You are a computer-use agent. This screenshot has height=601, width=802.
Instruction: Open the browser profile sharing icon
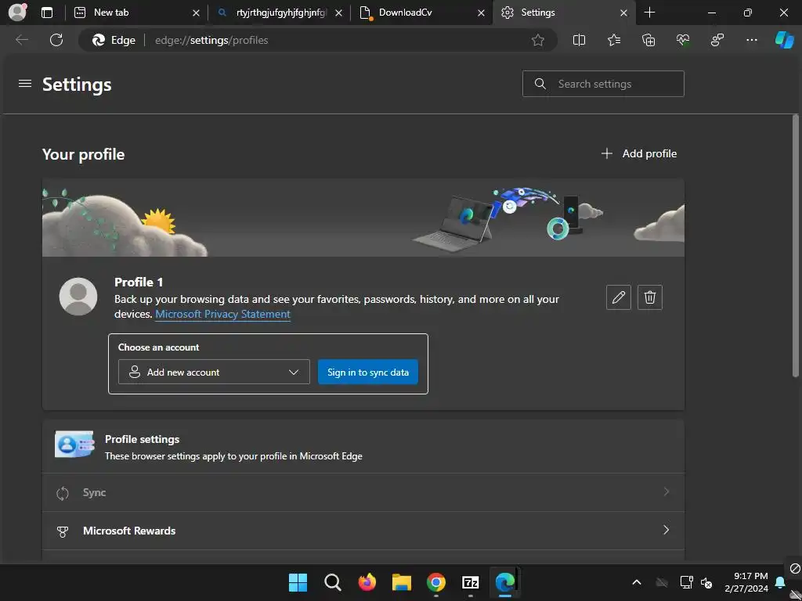tap(717, 40)
